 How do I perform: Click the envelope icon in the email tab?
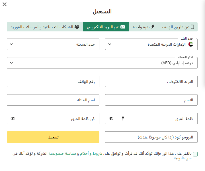pyautogui.click(x=123, y=27)
